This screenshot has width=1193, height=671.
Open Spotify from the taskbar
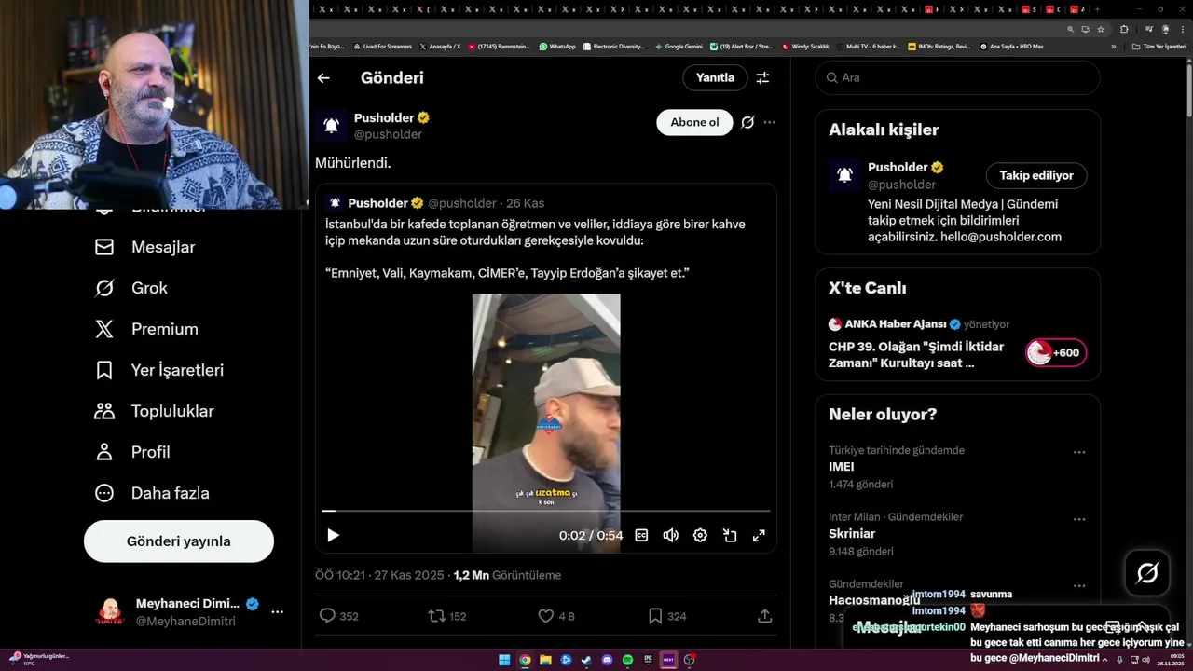point(627,660)
